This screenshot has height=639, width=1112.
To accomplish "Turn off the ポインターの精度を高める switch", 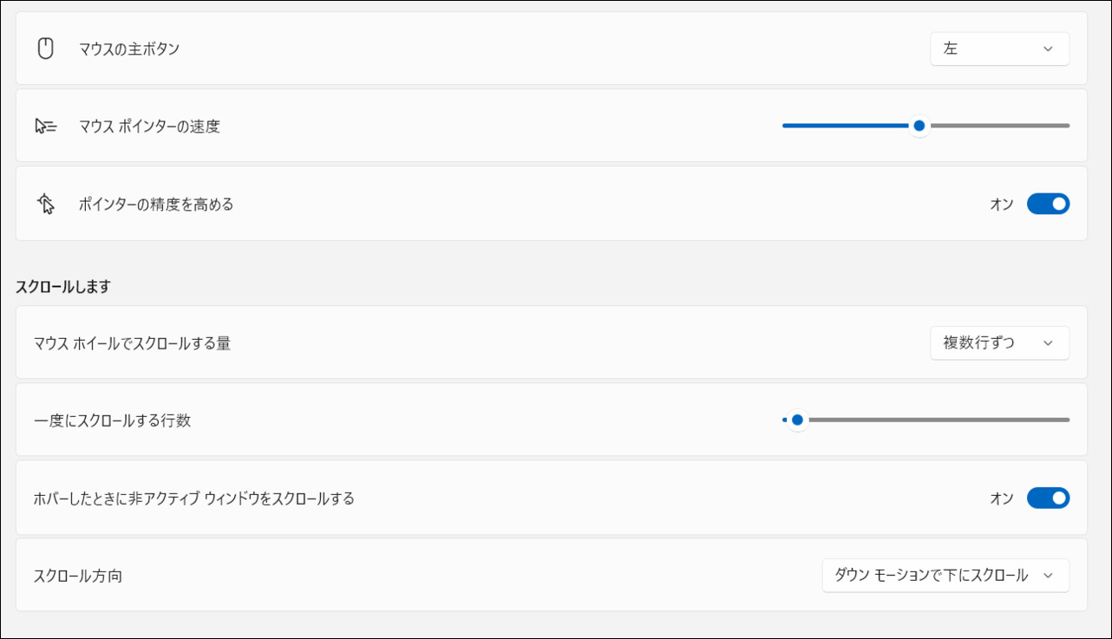I will coord(1048,204).
